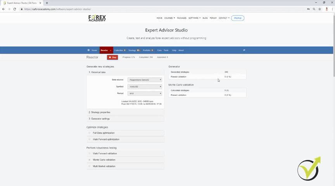Open the Help tab
Viewport: 335px width, 186px height.
(x=174, y=51)
